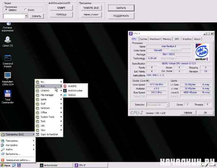Click the search magnifier icon in Start menu
This screenshot has width=217, height=168.
(x=3, y=150)
